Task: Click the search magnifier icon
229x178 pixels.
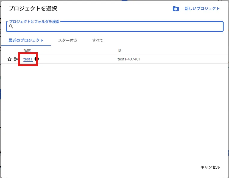Action: (x=11, y=26)
